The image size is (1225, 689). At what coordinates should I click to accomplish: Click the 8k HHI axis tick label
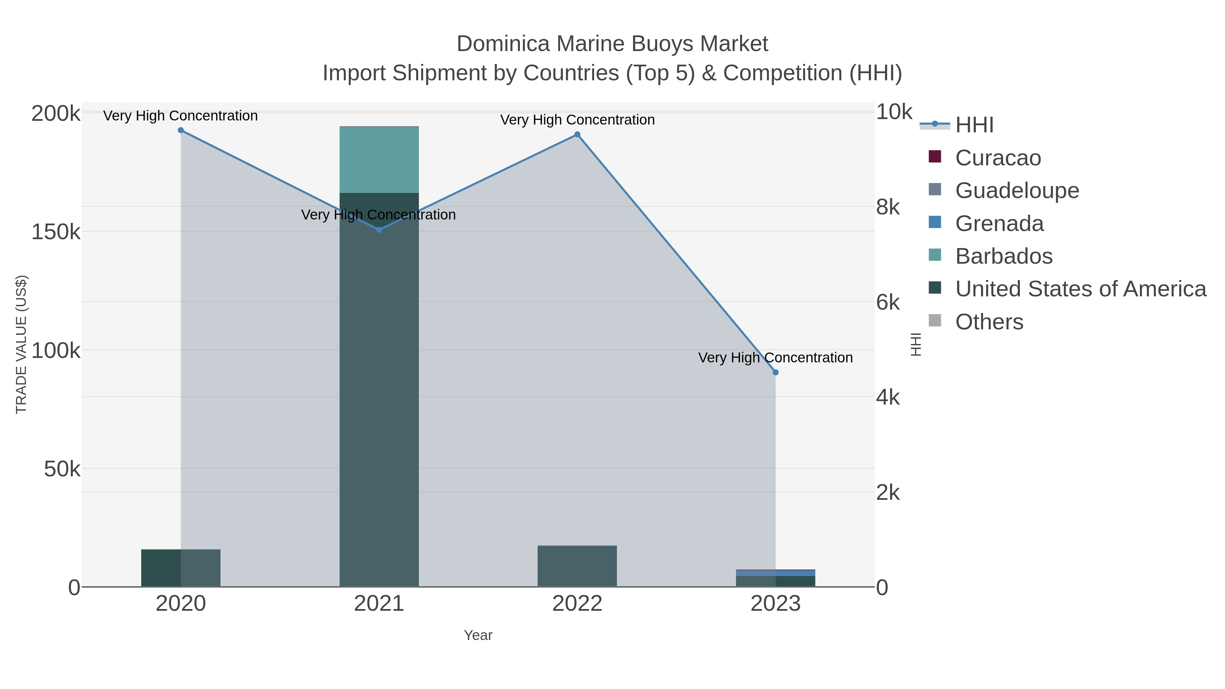[888, 207]
